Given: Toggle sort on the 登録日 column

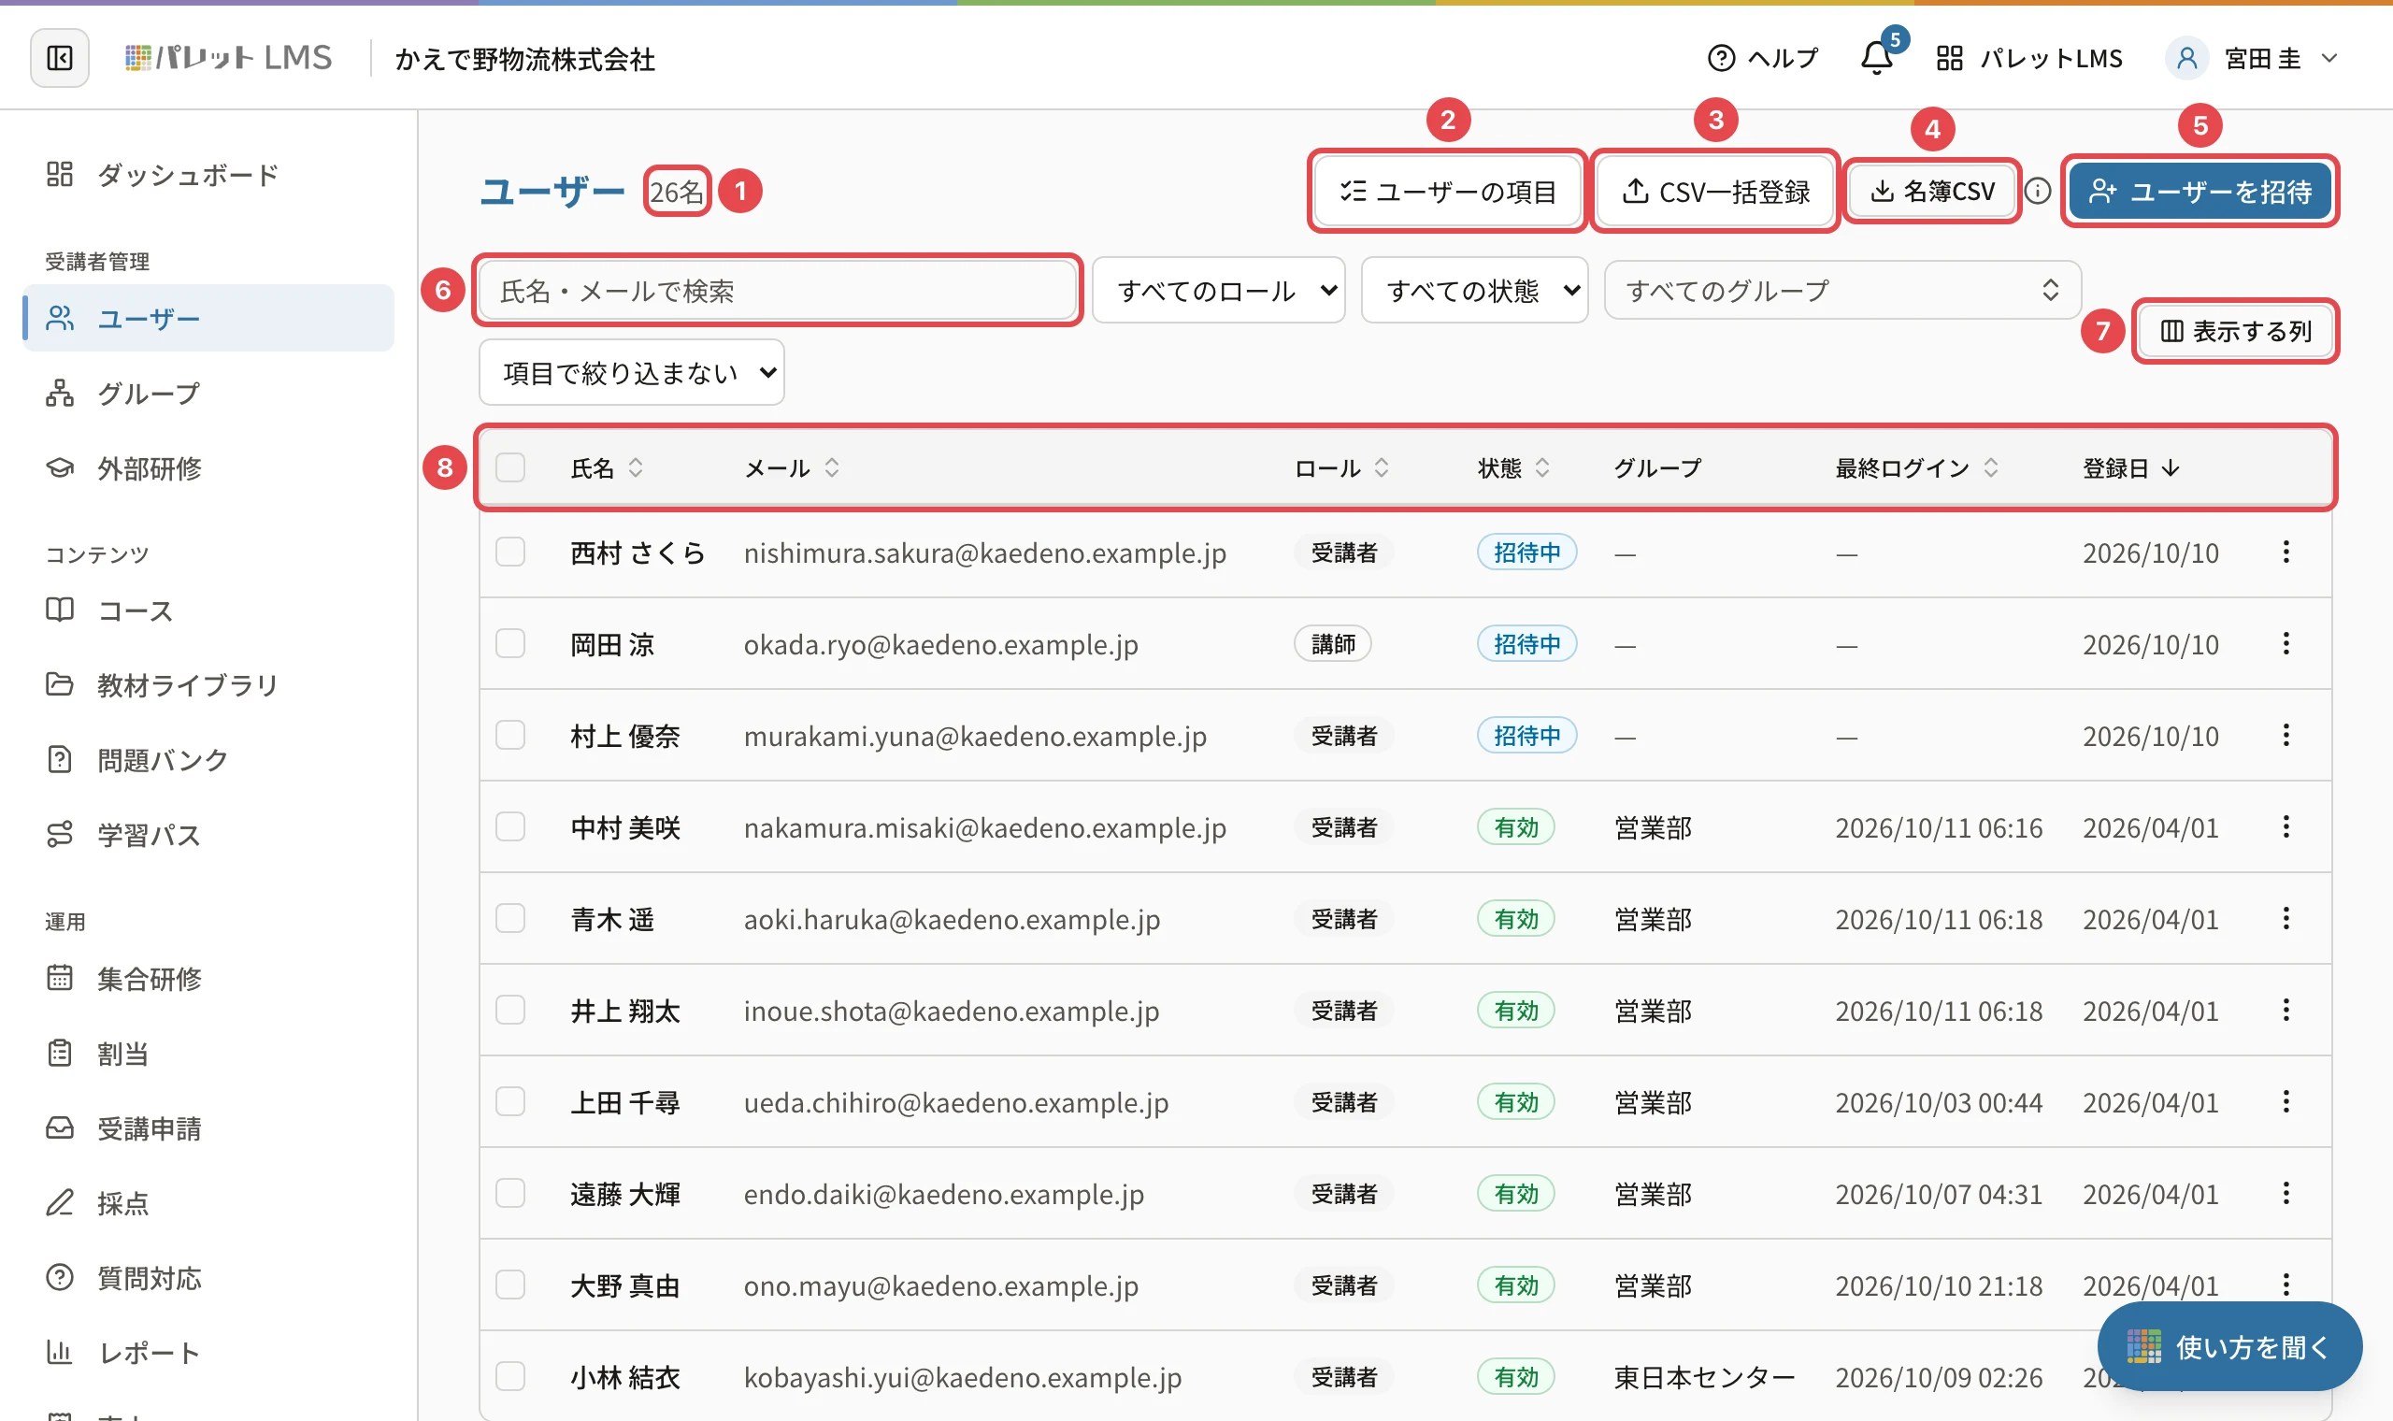Looking at the screenshot, I should (2130, 468).
